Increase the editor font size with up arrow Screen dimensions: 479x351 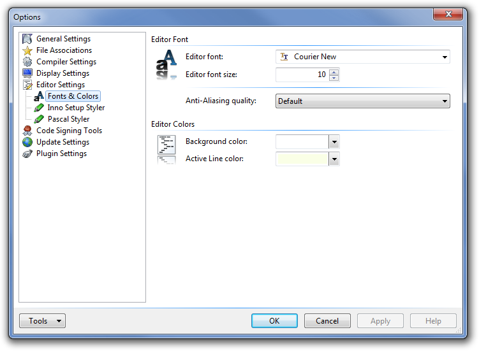[x=334, y=72]
